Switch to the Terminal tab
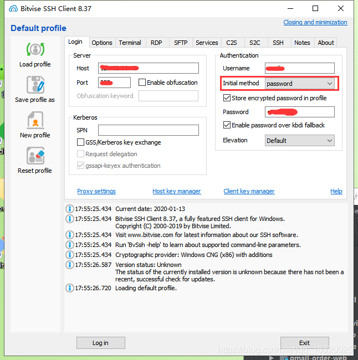Screen dimensions: 358x360 click(x=130, y=43)
